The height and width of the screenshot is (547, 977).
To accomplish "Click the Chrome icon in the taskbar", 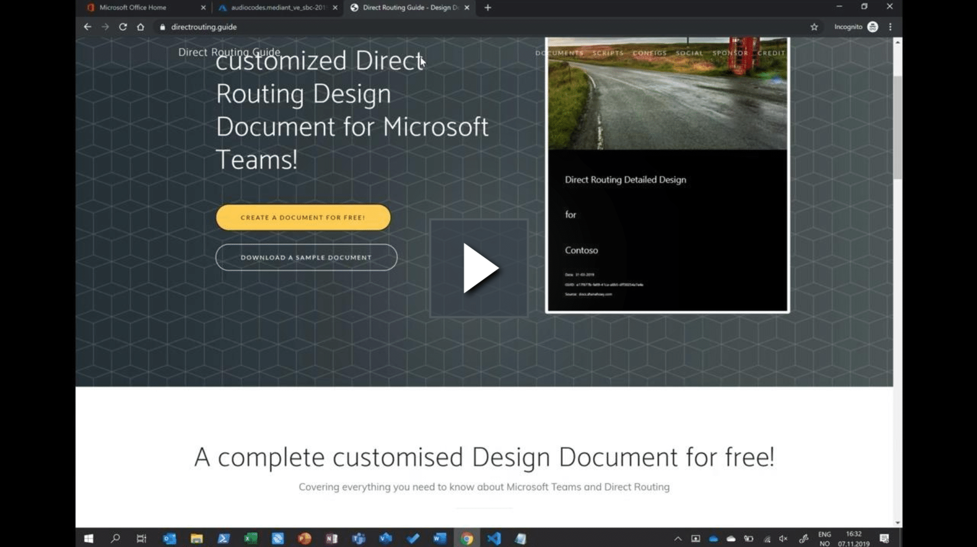I will [467, 538].
